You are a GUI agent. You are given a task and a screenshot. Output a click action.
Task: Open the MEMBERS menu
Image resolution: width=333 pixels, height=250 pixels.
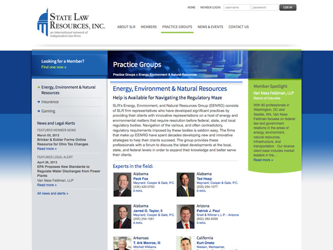[149, 27]
